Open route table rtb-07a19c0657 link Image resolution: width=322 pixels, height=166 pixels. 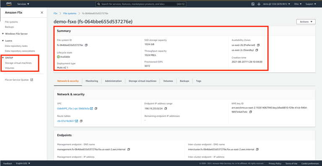coord(66,121)
